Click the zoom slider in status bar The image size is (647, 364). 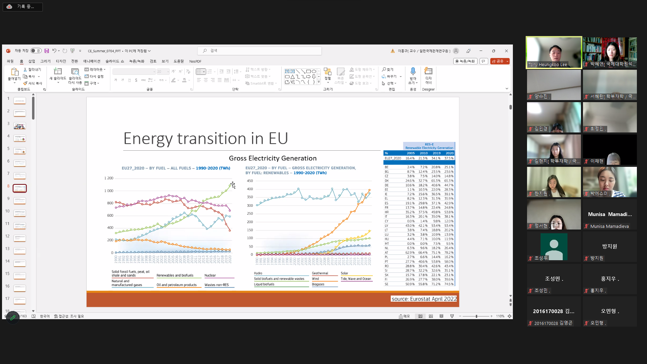pyautogui.click(x=476, y=316)
